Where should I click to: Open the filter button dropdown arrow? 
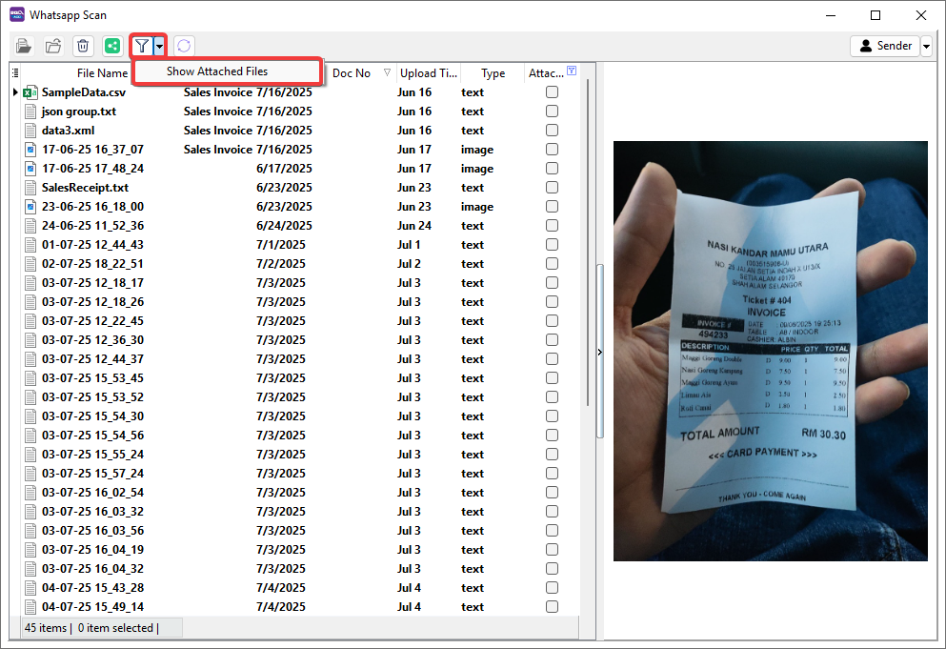[159, 46]
